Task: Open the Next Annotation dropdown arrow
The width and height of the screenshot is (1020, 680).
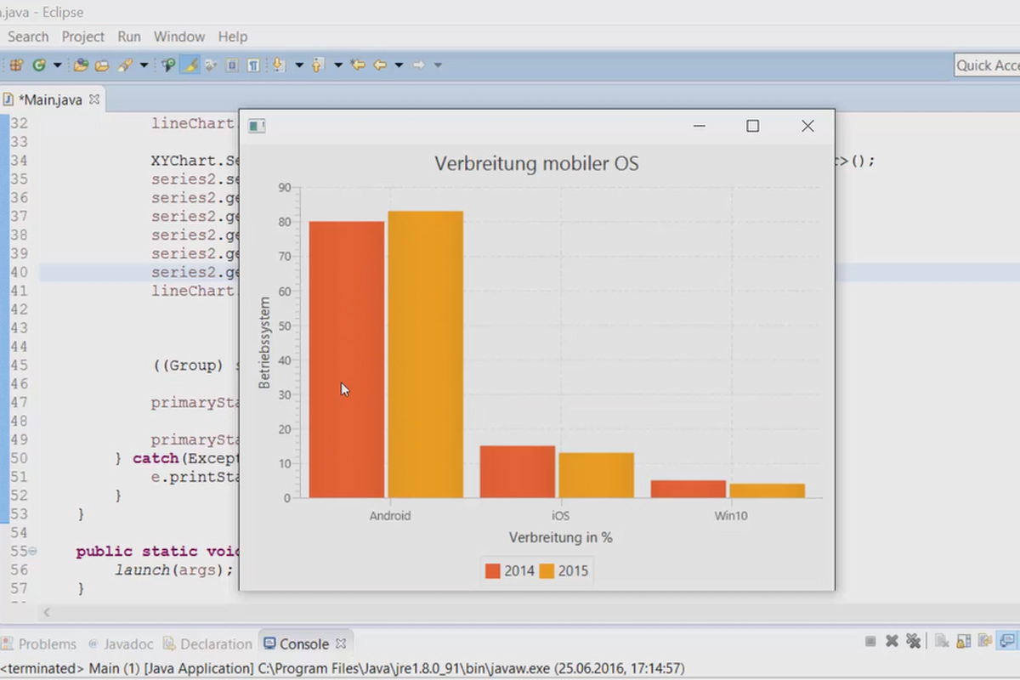Action: click(x=299, y=65)
